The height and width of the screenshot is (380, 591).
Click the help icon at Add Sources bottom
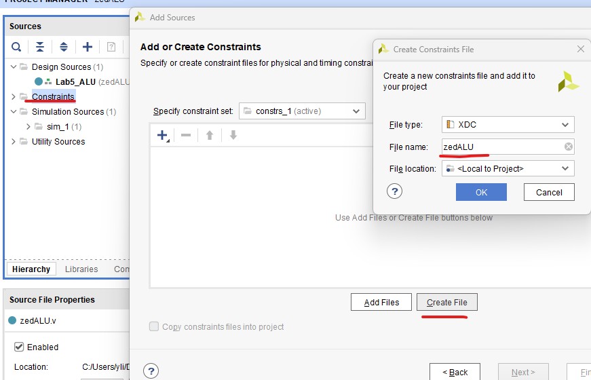[151, 370]
